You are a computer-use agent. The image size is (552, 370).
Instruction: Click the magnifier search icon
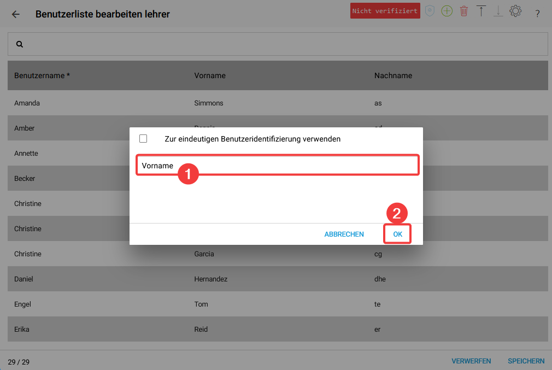pyautogui.click(x=20, y=44)
